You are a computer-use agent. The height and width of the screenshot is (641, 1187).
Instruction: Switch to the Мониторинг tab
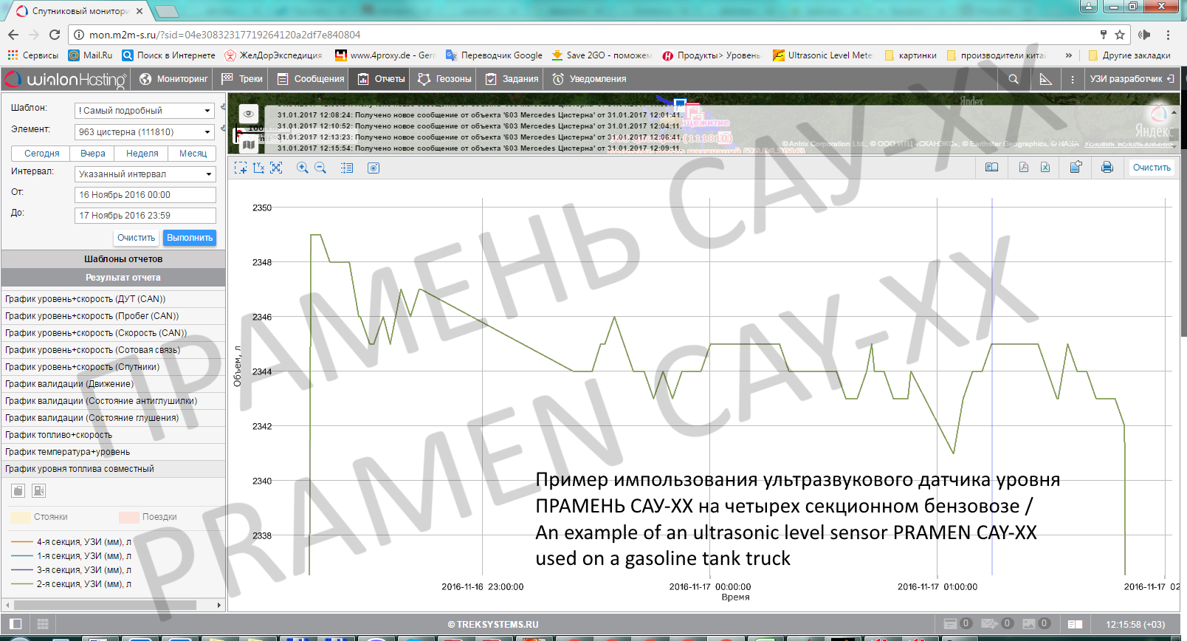pos(174,79)
